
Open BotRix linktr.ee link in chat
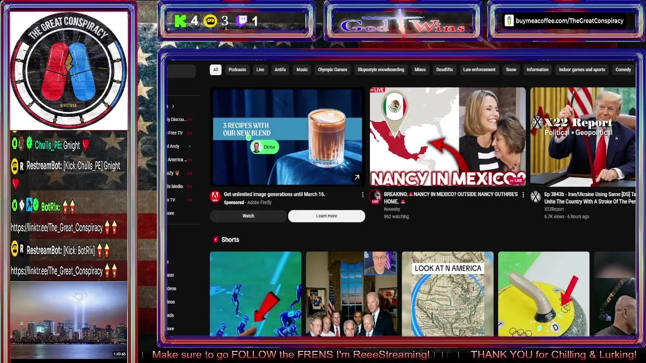(x=57, y=228)
